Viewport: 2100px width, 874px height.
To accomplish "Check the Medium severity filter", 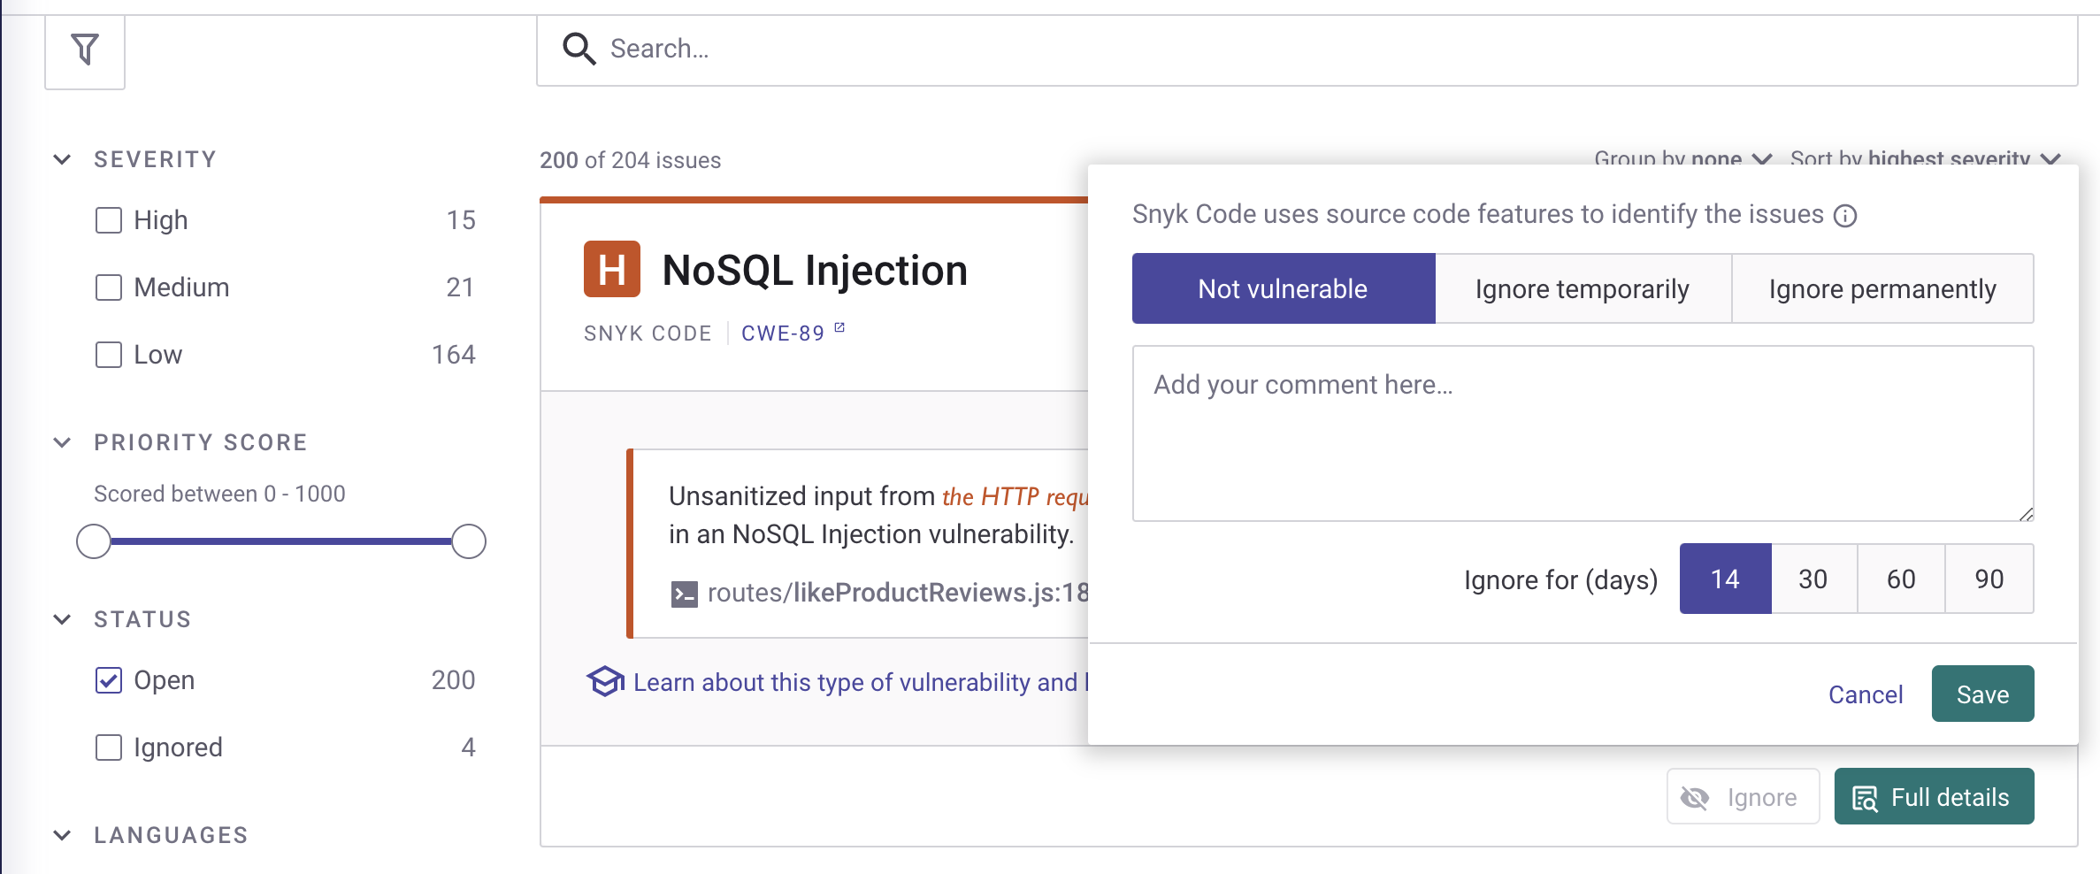I will (x=109, y=287).
